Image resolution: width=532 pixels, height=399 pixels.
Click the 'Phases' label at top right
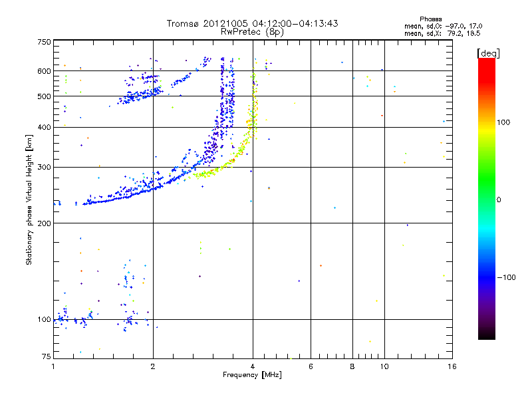pyautogui.click(x=430, y=19)
